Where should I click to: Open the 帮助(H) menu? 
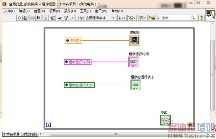pos(117,11)
